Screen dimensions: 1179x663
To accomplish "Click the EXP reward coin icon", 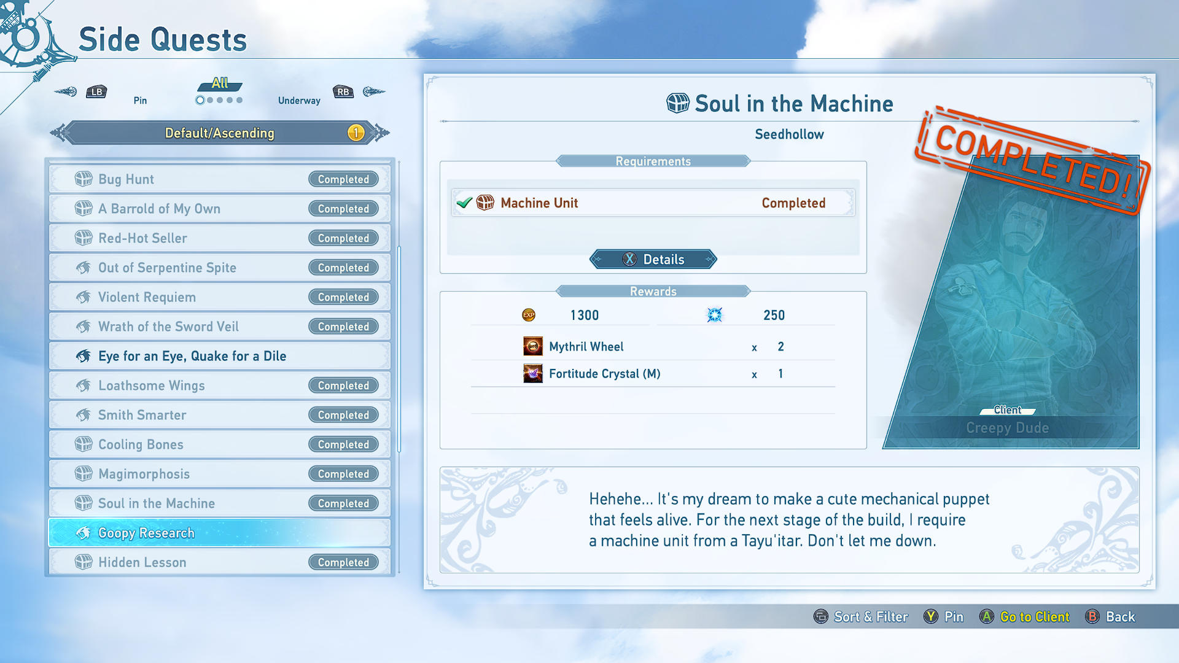I will (x=528, y=315).
